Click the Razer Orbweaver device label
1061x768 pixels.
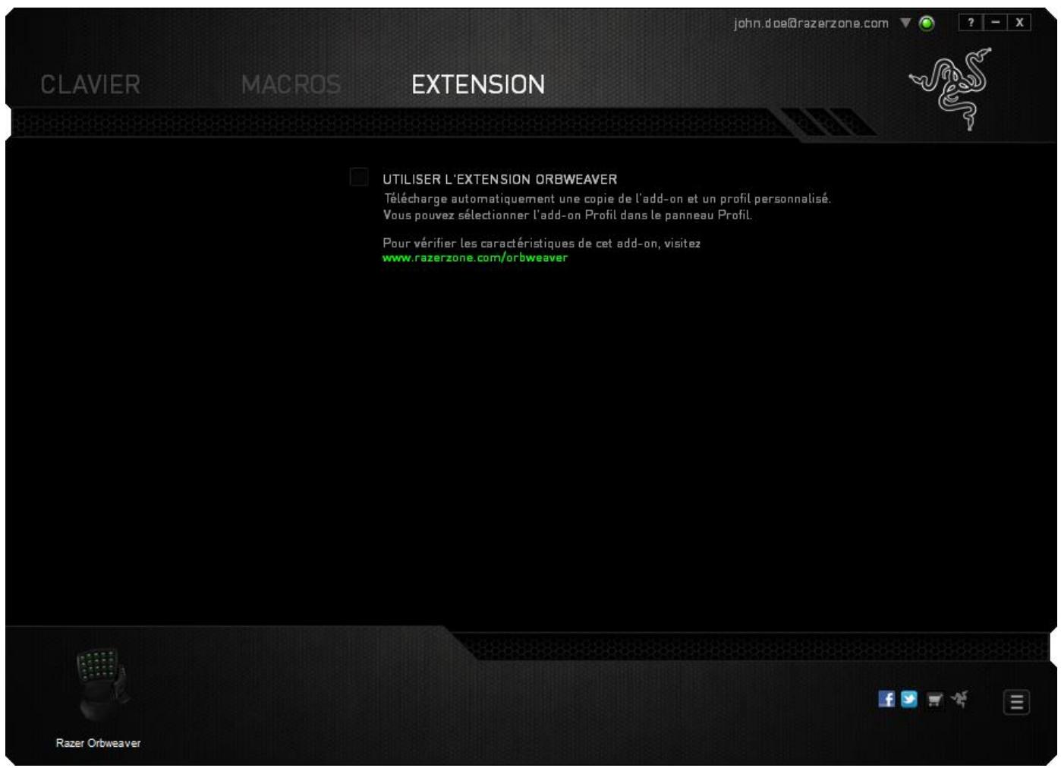(x=99, y=743)
